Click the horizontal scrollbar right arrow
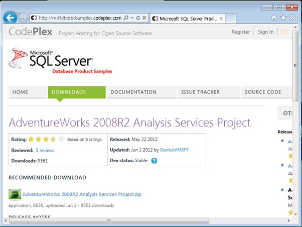Viewport: 302px width, 227px height. click(x=289, y=220)
